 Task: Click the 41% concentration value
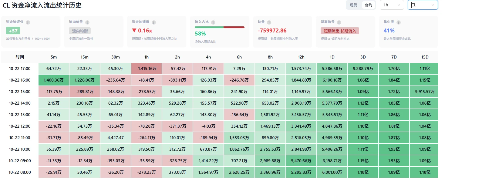pos(389,31)
